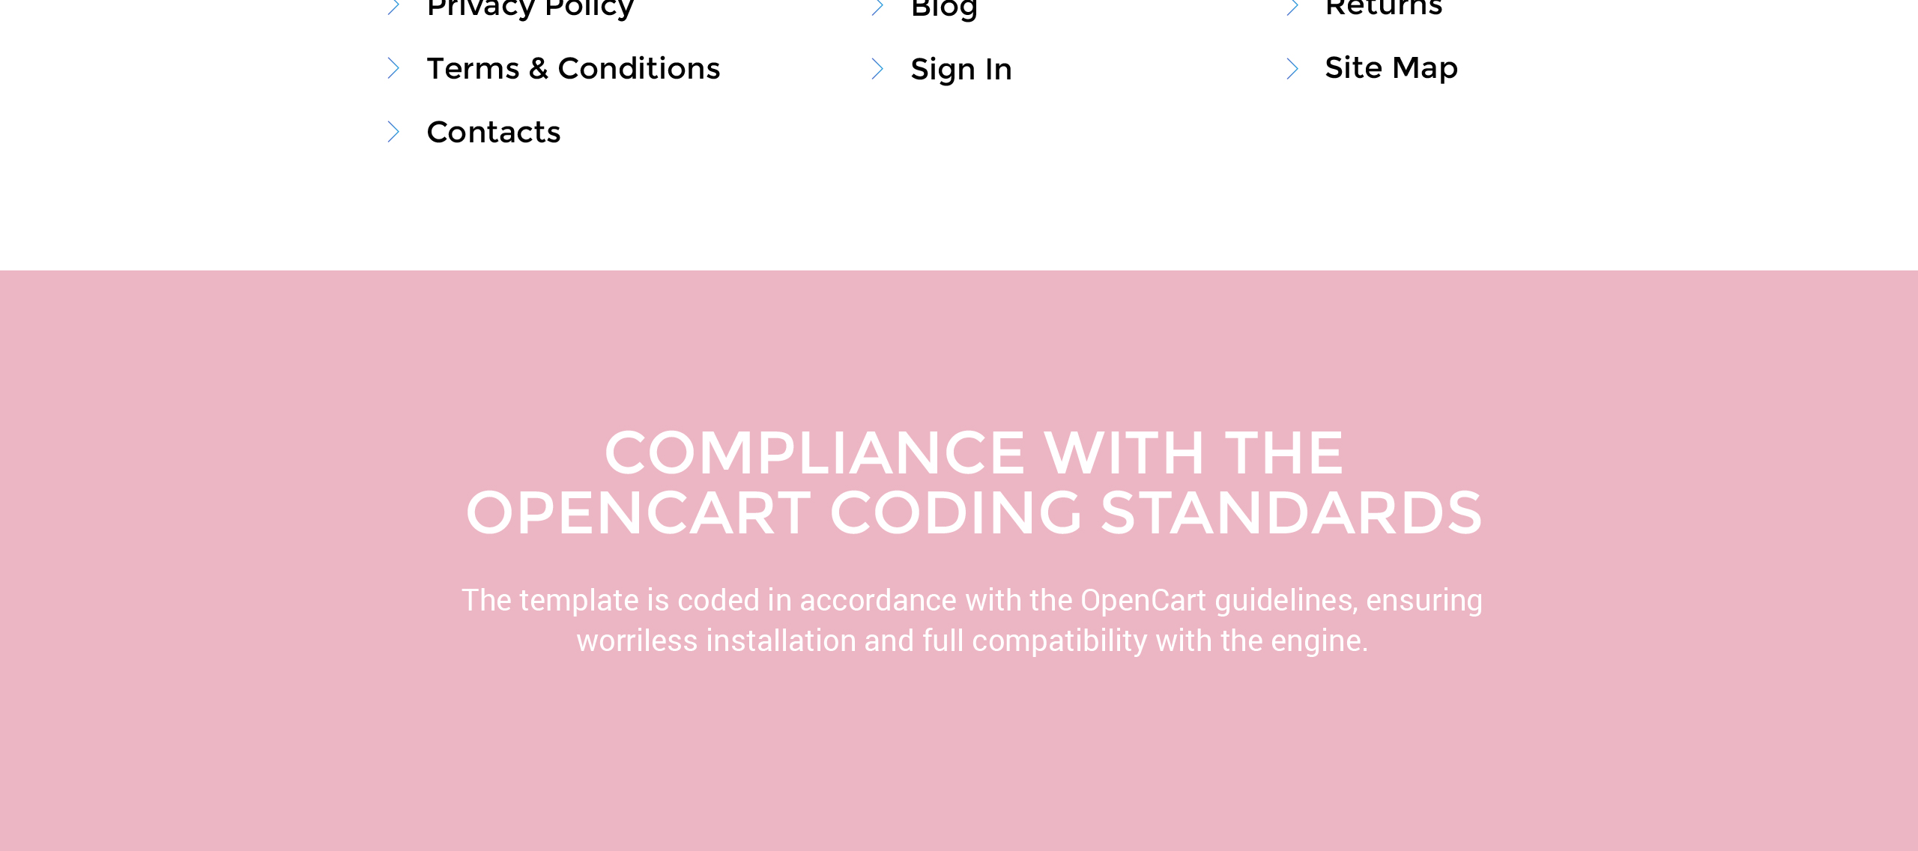Click the chevron icon beside Returns
1918x851 pixels.
[x=1292, y=7]
